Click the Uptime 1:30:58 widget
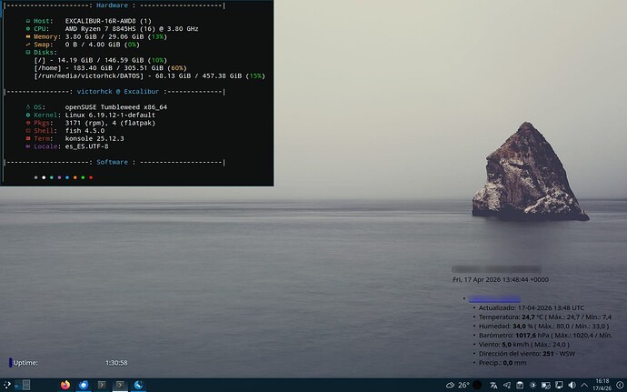This screenshot has height=392, width=627. pyautogui.click(x=68, y=363)
